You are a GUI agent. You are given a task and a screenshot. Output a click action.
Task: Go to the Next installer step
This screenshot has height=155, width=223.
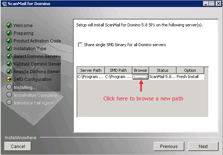coord(203,146)
